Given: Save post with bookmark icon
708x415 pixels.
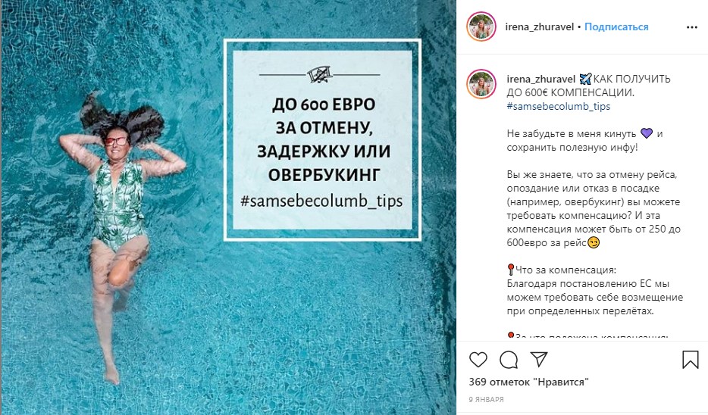Looking at the screenshot, I should 691,360.
